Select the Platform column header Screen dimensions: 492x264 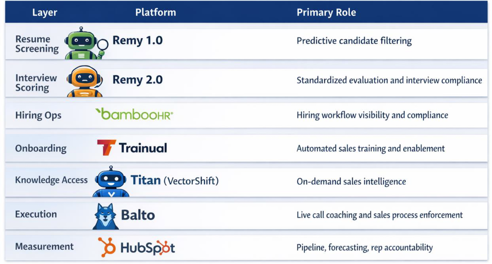click(155, 12)
